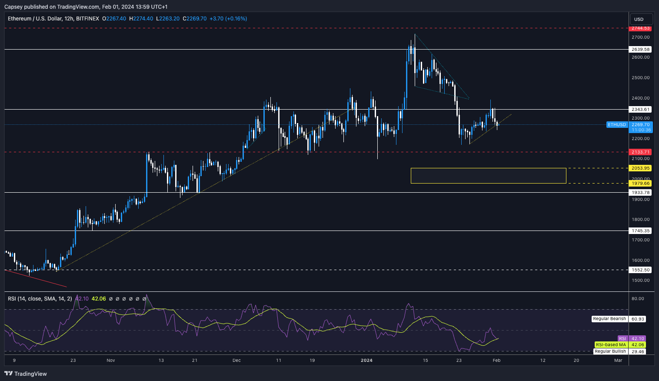Screen dimensions: 659x381
Task: Click the 29.46 value on the RSI scale
Action: [638, 351]
